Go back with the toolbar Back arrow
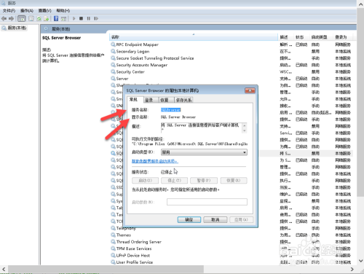364x274 pixels. click(x=4, y=18)
